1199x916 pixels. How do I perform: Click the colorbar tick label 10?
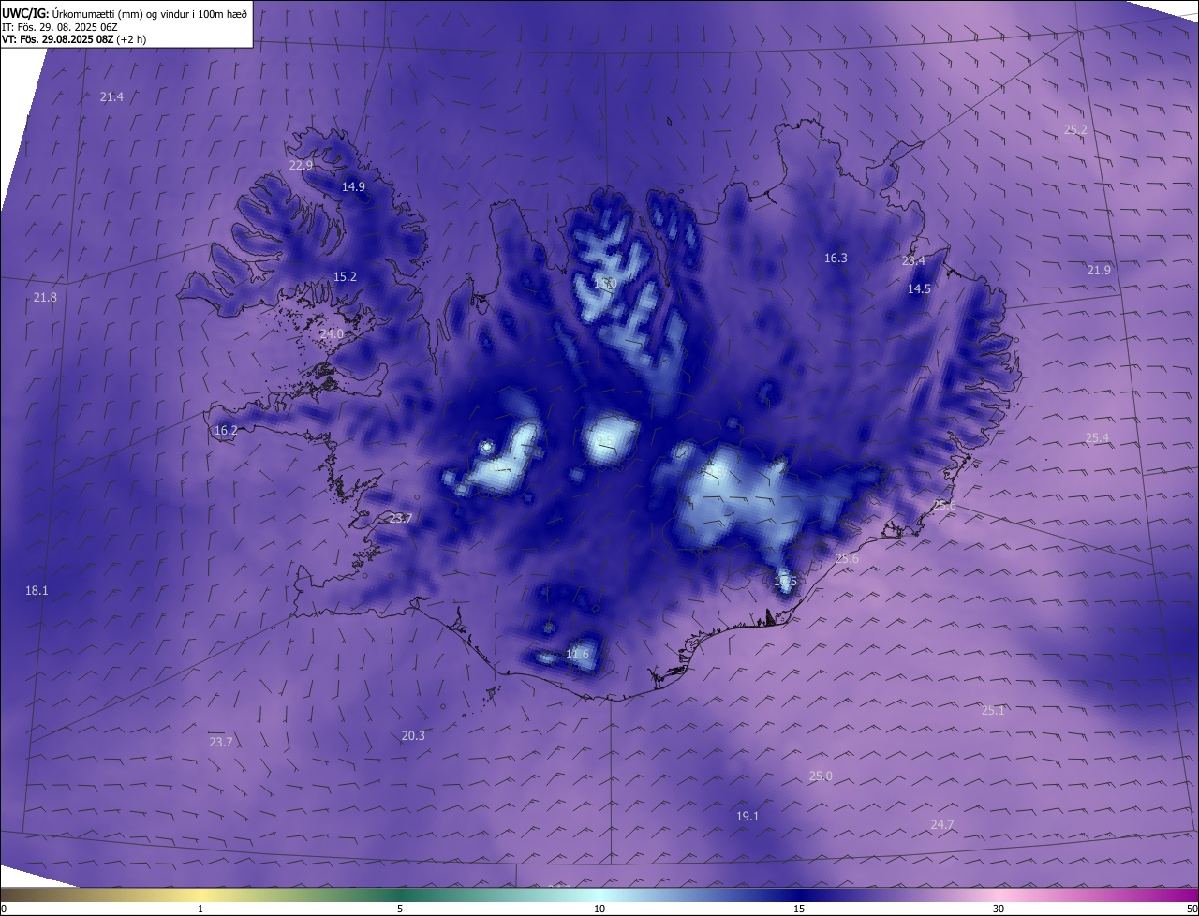pyautogui.click(x=599, y=909)
